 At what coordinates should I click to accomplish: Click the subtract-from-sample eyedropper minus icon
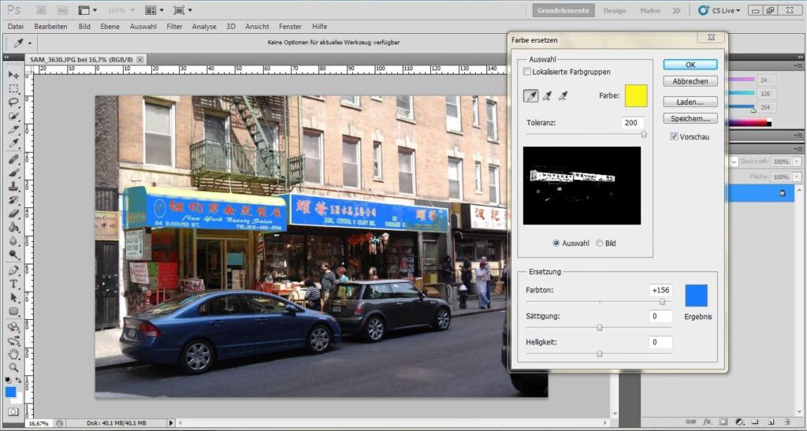(563, 96)
